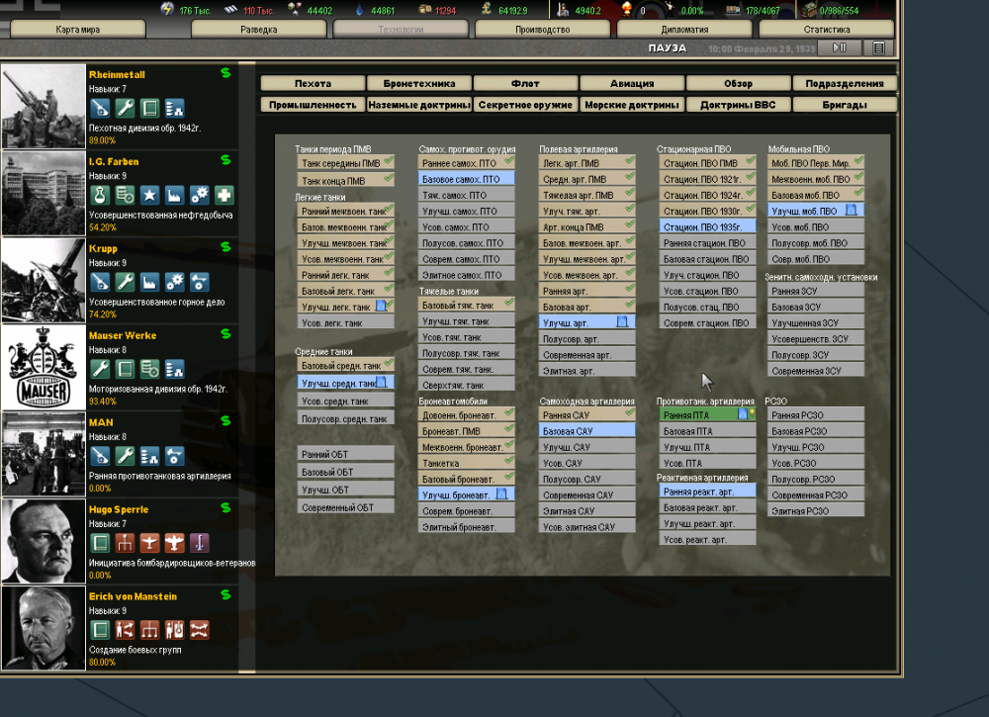Switch to the Бронетехника tab

(419, 84)
